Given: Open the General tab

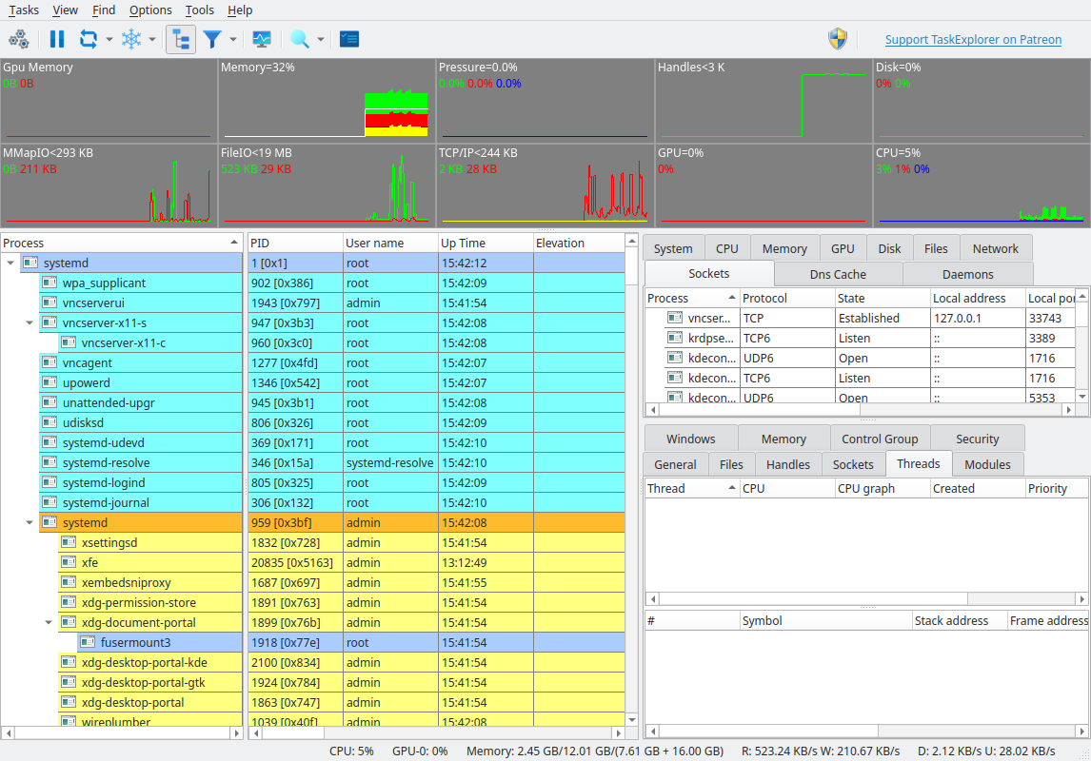Looking at the screenshot, I should 675,464.
